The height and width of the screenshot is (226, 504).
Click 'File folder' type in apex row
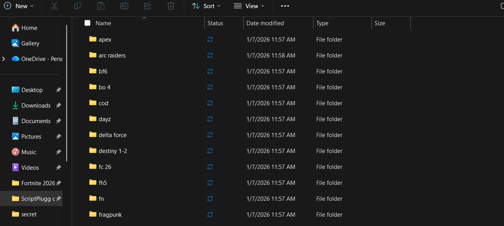[329, 40]
